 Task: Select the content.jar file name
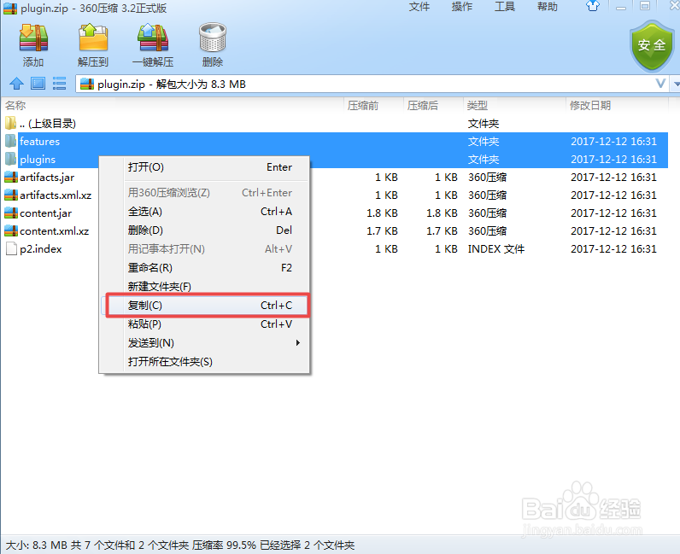pos(45,213)
